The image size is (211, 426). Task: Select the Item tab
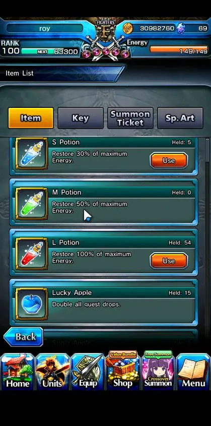click(x=31, y=118)
